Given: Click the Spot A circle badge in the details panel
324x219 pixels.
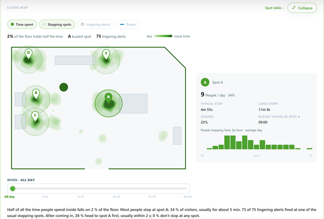Looking at the screenshot, I should pyautogui.click(x=205, y=82).
